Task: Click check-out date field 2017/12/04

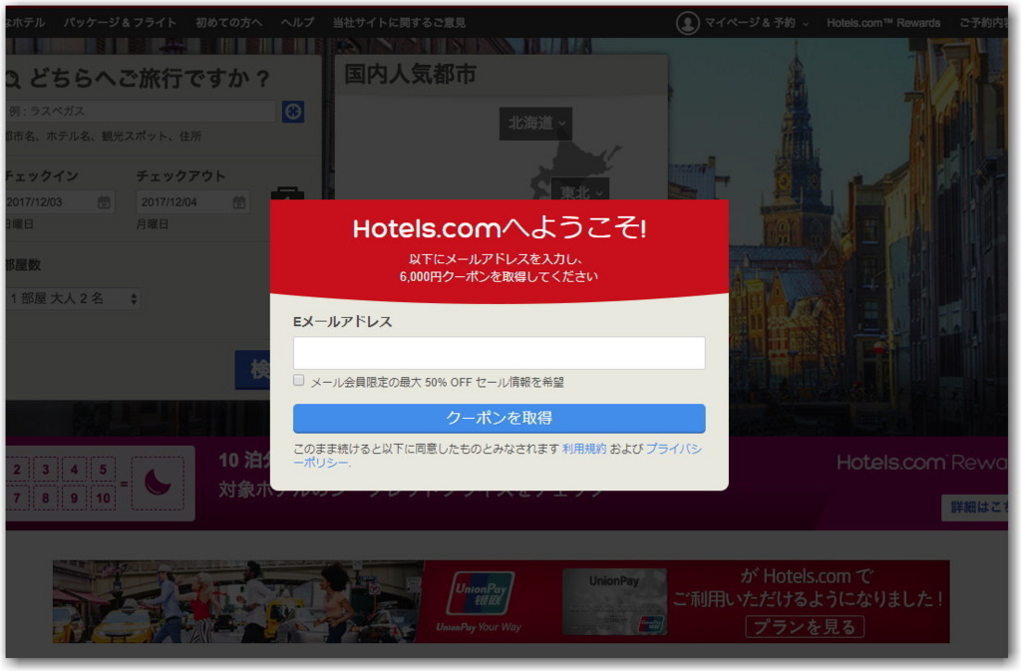Action: [x=192, y=201]
